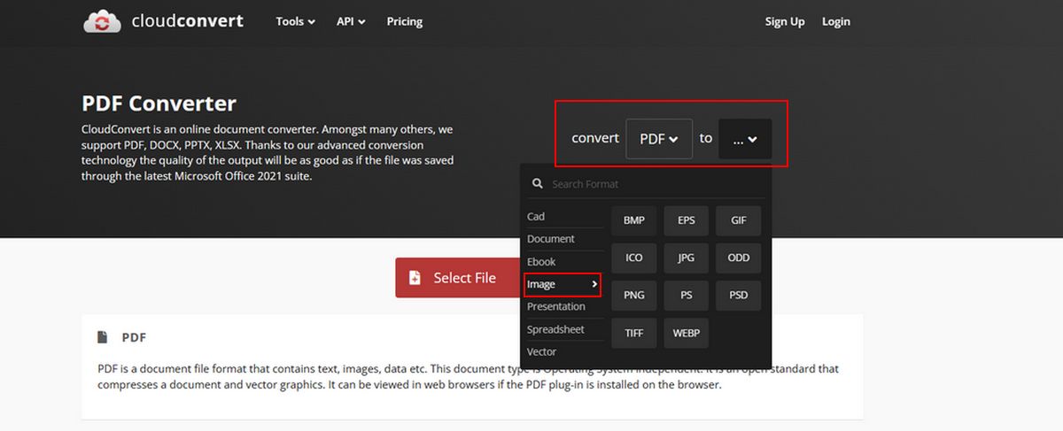Choose PS as output format
The image size is (1063, 431).
point(687,296)
